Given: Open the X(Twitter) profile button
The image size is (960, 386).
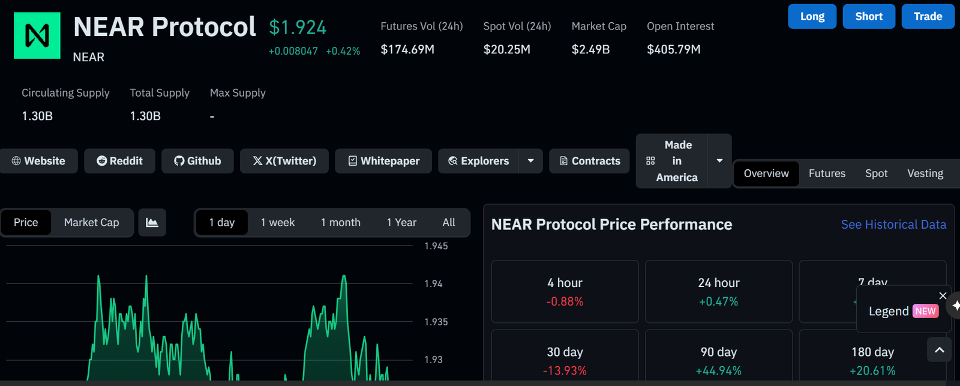Looking at the screenshot, I should click(x=284, y=161).
